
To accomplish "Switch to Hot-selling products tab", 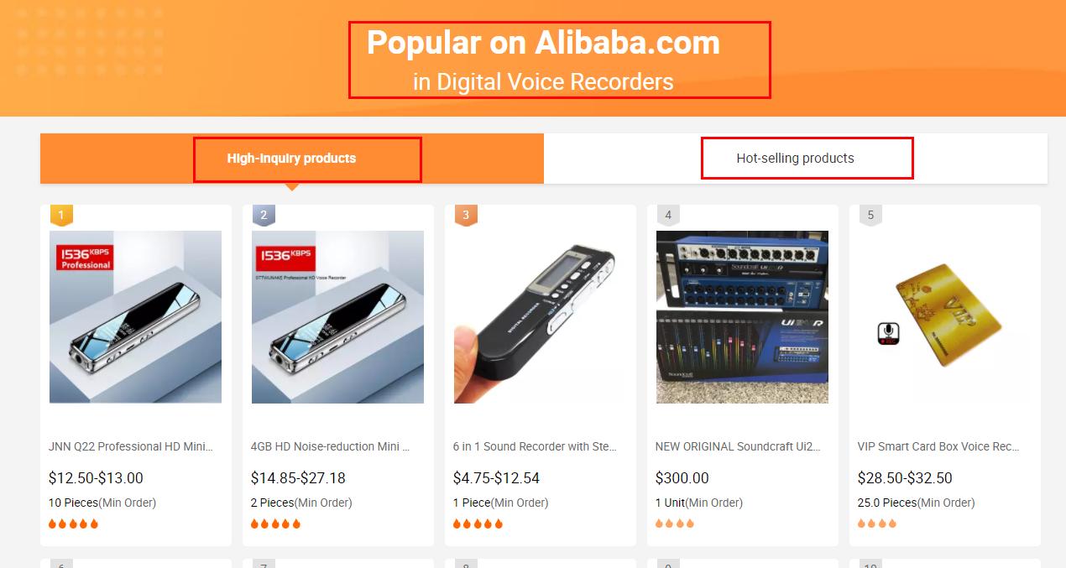I will (x=795, y=158).
